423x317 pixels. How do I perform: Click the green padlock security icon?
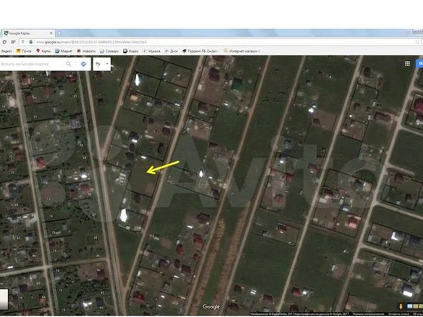click(x=31, y=42)
